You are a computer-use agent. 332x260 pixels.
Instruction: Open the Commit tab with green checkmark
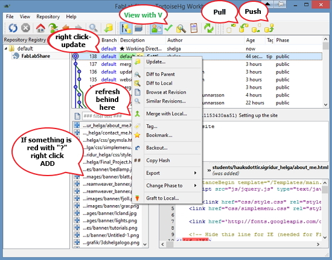[168, 28]
